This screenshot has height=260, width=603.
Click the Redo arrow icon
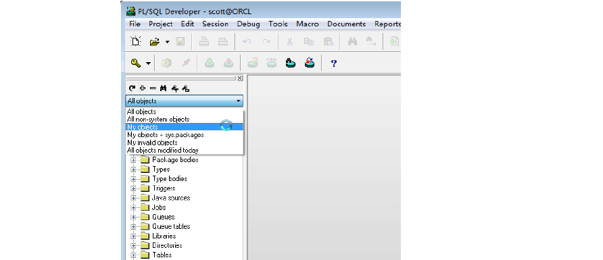click(266, 41)
